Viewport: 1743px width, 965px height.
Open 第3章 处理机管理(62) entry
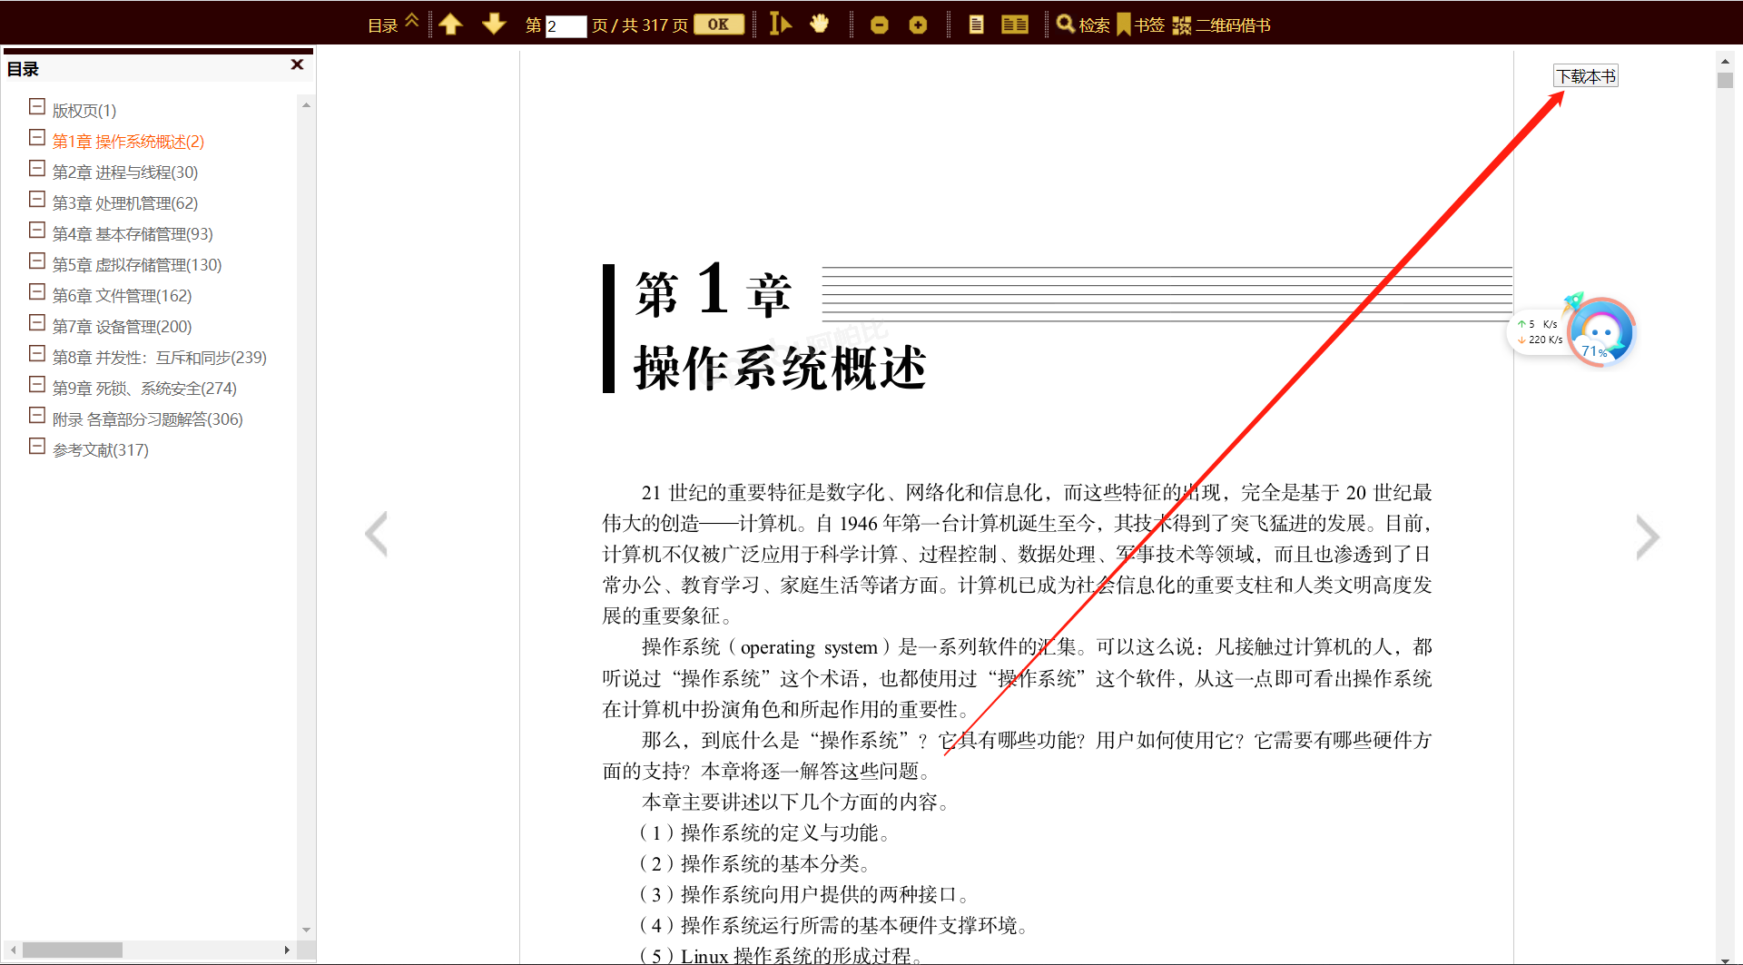click(x=125, y=203)
